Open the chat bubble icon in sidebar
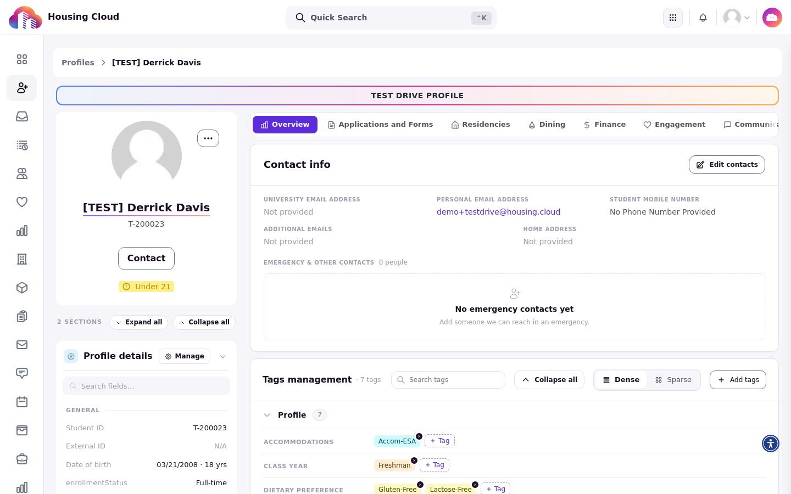 click(x=22, y=373)
